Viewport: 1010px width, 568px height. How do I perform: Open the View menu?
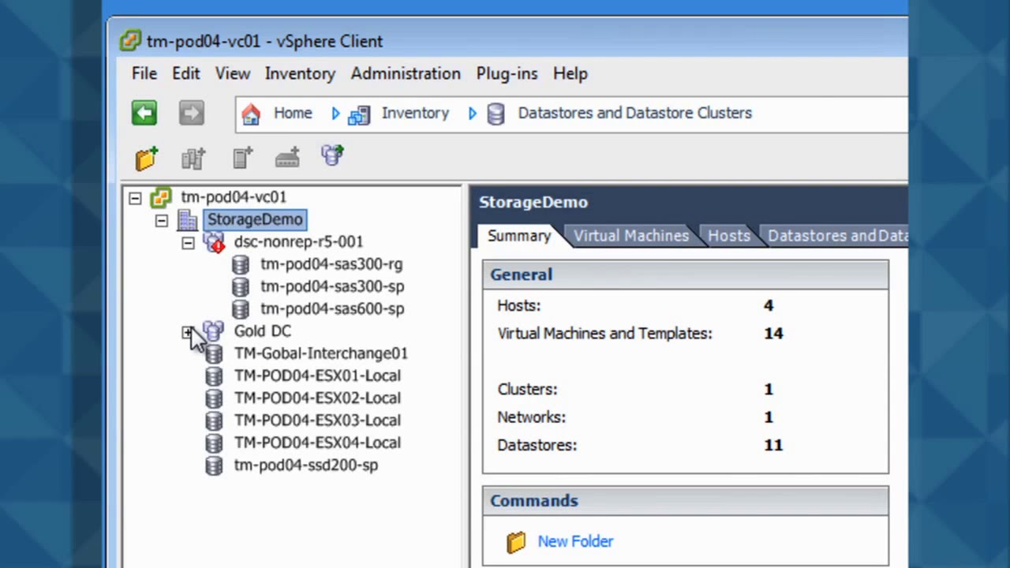[x=233, y=73]
